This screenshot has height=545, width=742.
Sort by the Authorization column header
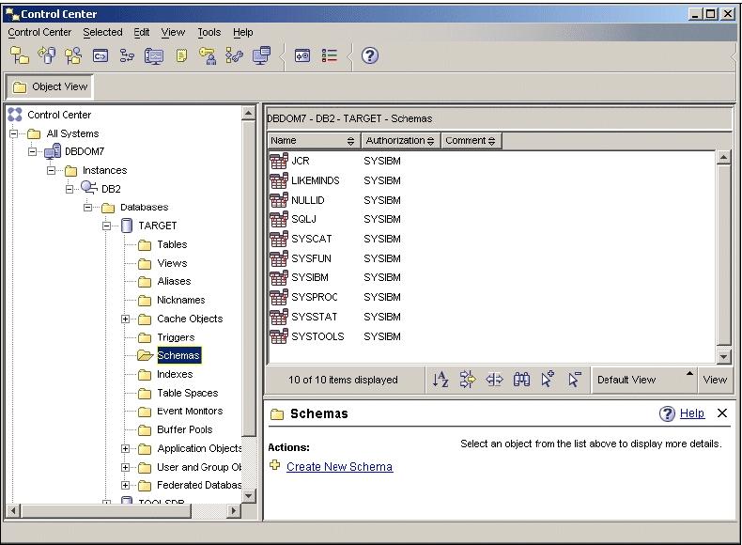(400, 141)
